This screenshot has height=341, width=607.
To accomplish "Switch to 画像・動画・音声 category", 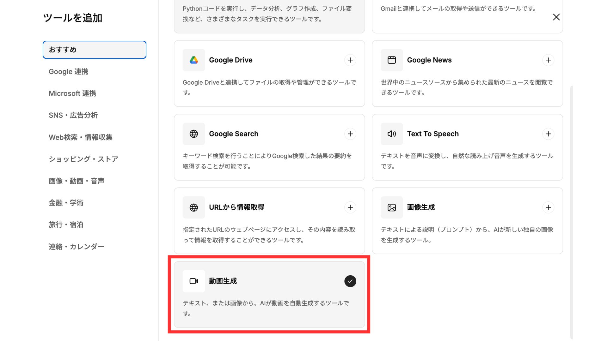I will click(x=76, y=181).
